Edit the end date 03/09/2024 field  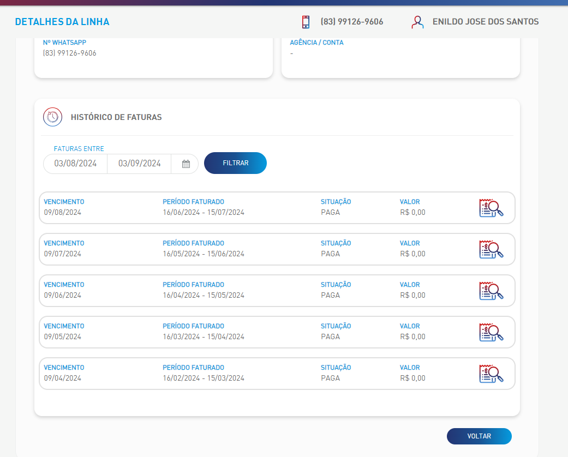click(140, 164)
